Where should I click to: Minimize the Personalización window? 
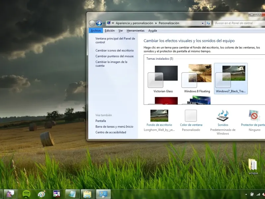252,15
